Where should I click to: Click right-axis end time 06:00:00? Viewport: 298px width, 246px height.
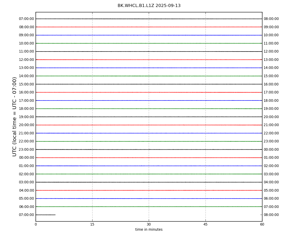(x=271, y=199)
